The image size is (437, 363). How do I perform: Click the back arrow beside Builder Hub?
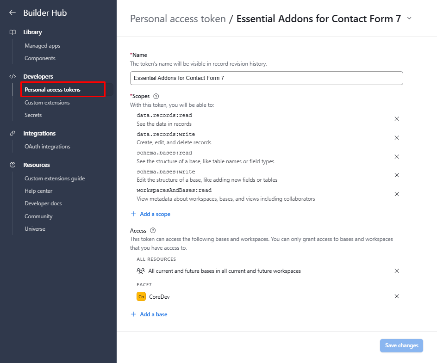click(x=12, y=12)
